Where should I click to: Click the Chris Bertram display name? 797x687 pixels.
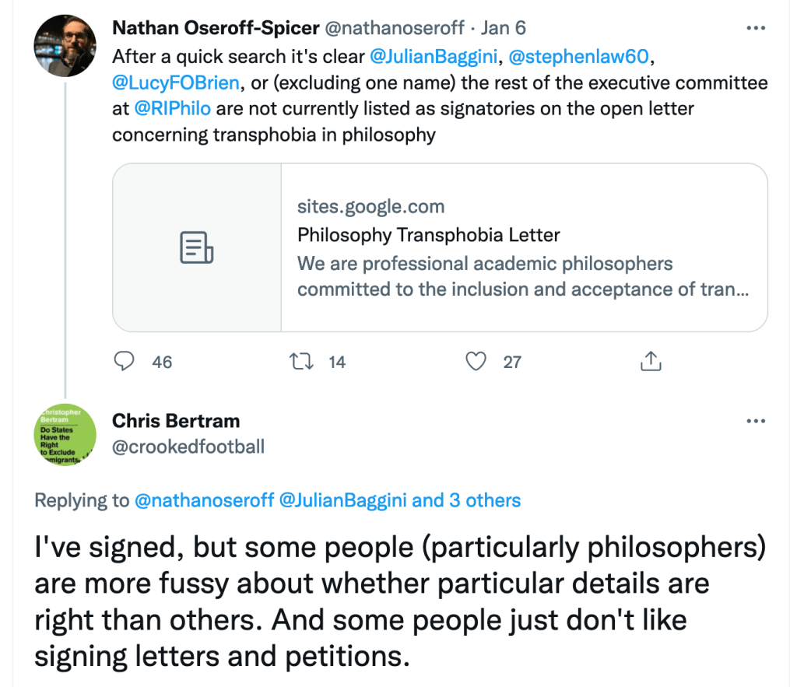coord(176,421)
